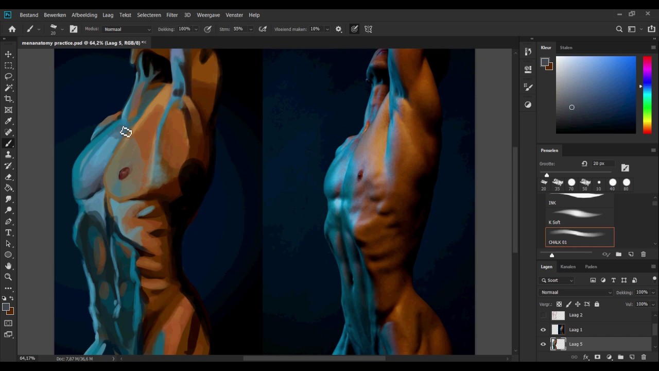This screenshot has width=659, height=371.
Task: Select the Frame tool
Action: [x=8, y=110]
